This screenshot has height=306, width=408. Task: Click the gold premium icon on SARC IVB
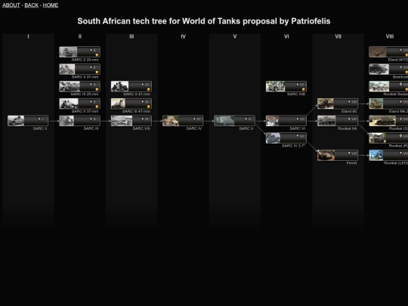tap(304, 89)
